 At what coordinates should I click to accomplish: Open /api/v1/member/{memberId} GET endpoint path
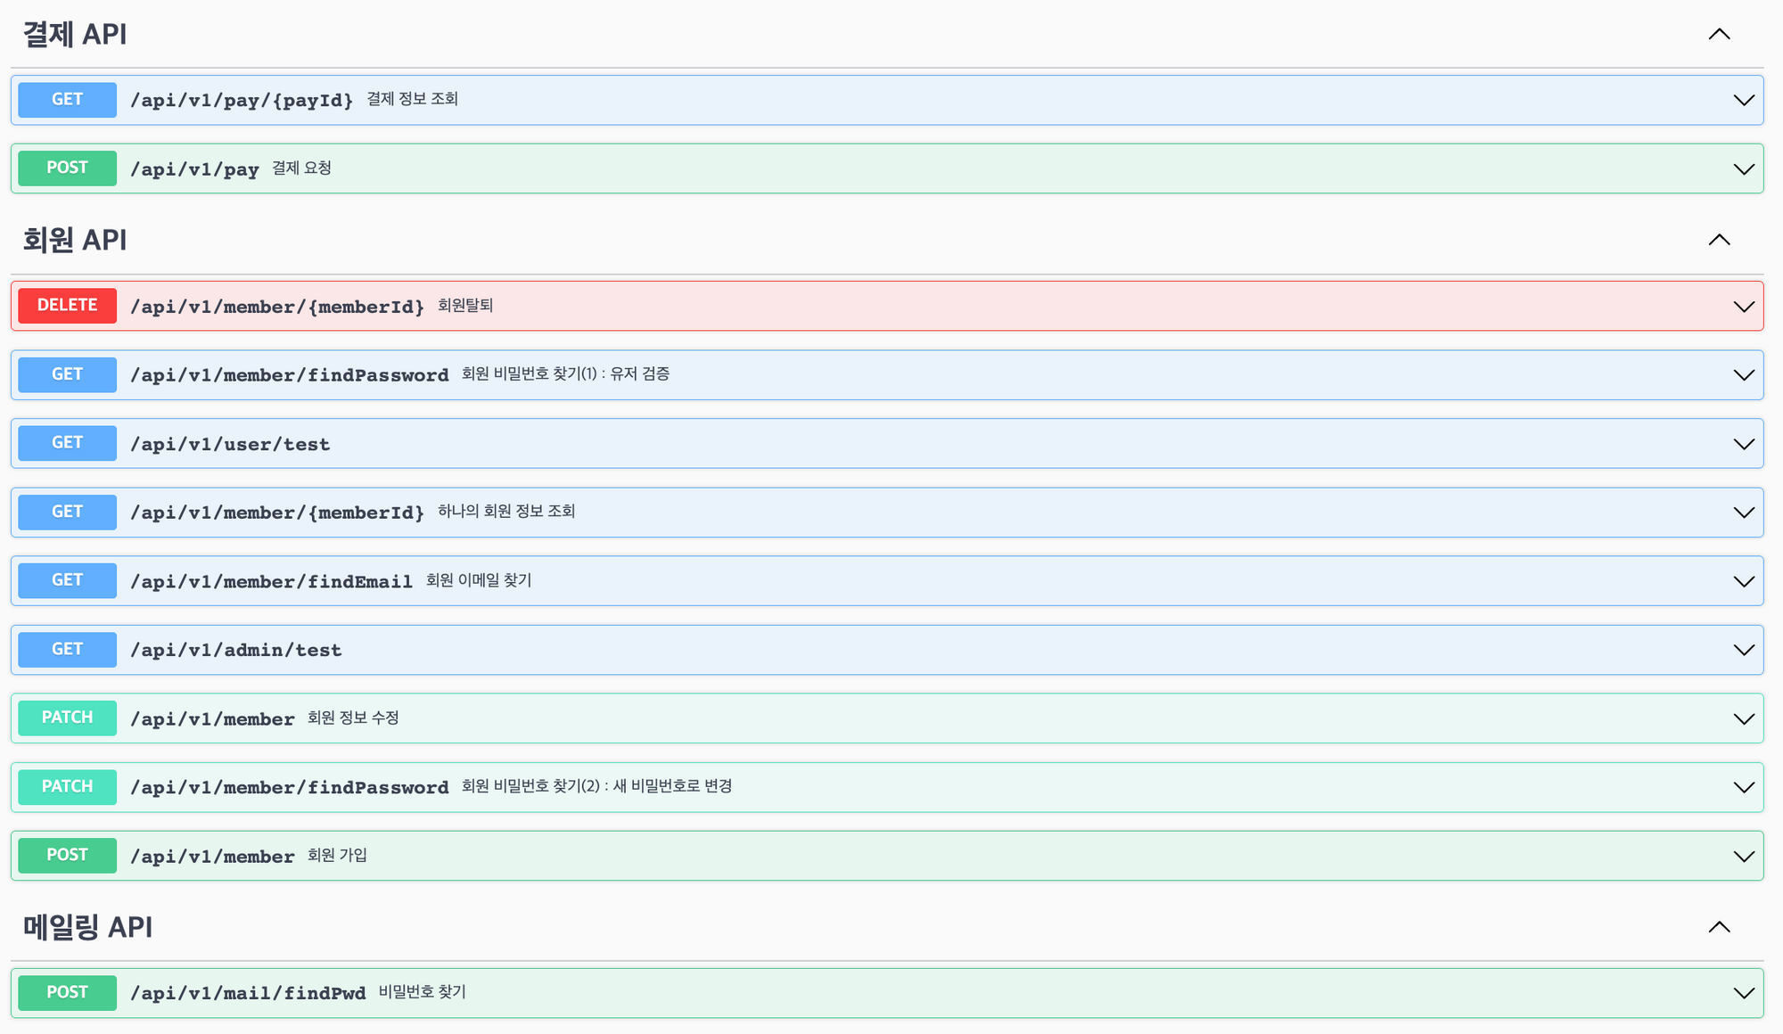(x=277, y=513)
